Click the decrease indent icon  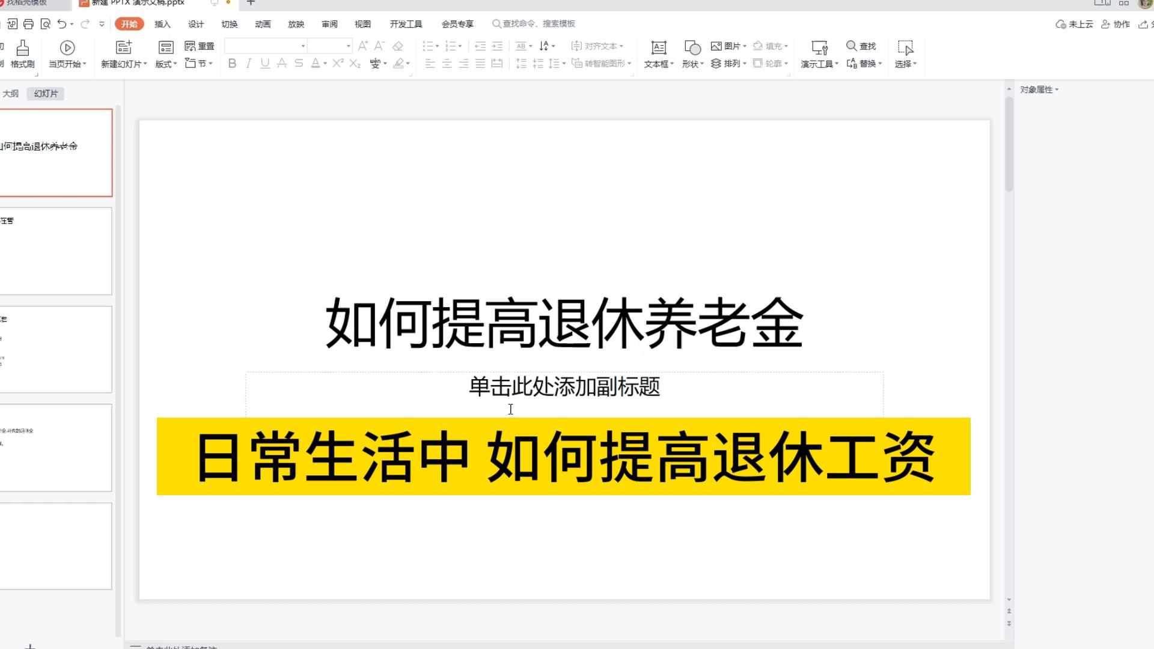pyautogui.click(x=480, y=46)
